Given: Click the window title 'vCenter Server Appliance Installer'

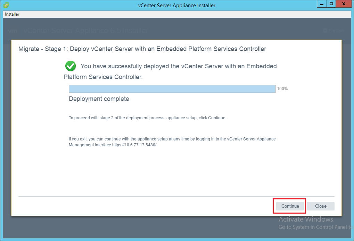Looking at the screenshot, I should tap(177, 6).
